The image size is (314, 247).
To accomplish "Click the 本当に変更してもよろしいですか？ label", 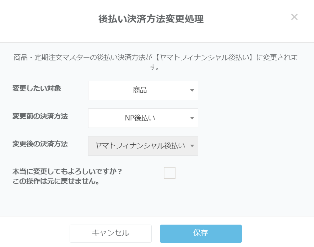I will pyautogui.click(x=67, y=171).
